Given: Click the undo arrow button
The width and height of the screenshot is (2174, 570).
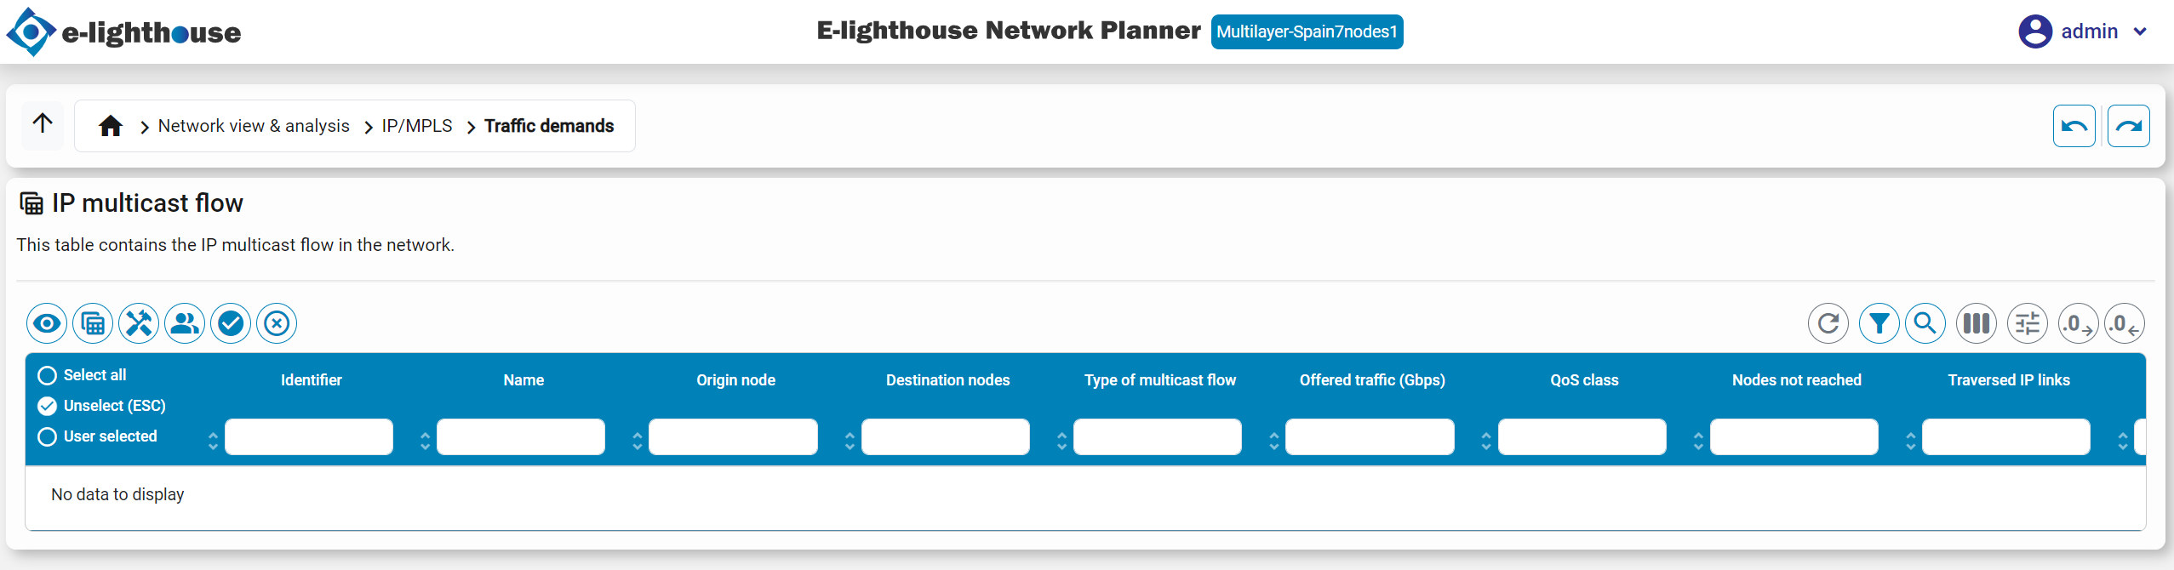Looking at the screenshot, I should coord(2074,125).
